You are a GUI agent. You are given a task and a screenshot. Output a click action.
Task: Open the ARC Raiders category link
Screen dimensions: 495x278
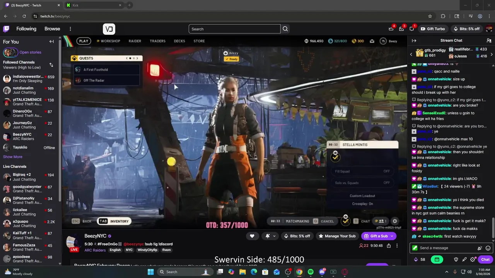tap(95, 250)
